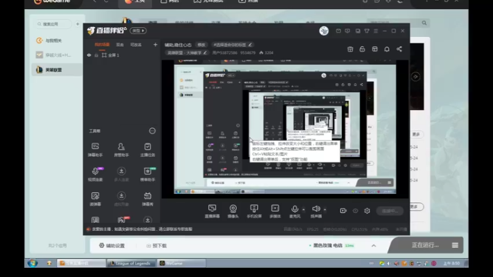Screen dimensions: 493x277
Task: Click 预下载 in WeGame bottom bar
Action: point(157,246)
